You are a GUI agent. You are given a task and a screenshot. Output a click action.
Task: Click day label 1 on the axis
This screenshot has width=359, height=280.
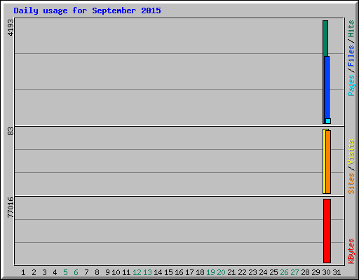(23, 272)
